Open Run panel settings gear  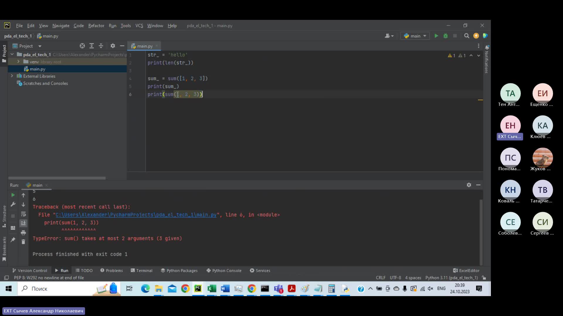coord(469,185)
